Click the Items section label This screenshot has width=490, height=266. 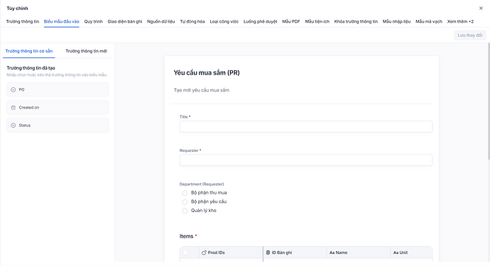click(x=186, y=236)
